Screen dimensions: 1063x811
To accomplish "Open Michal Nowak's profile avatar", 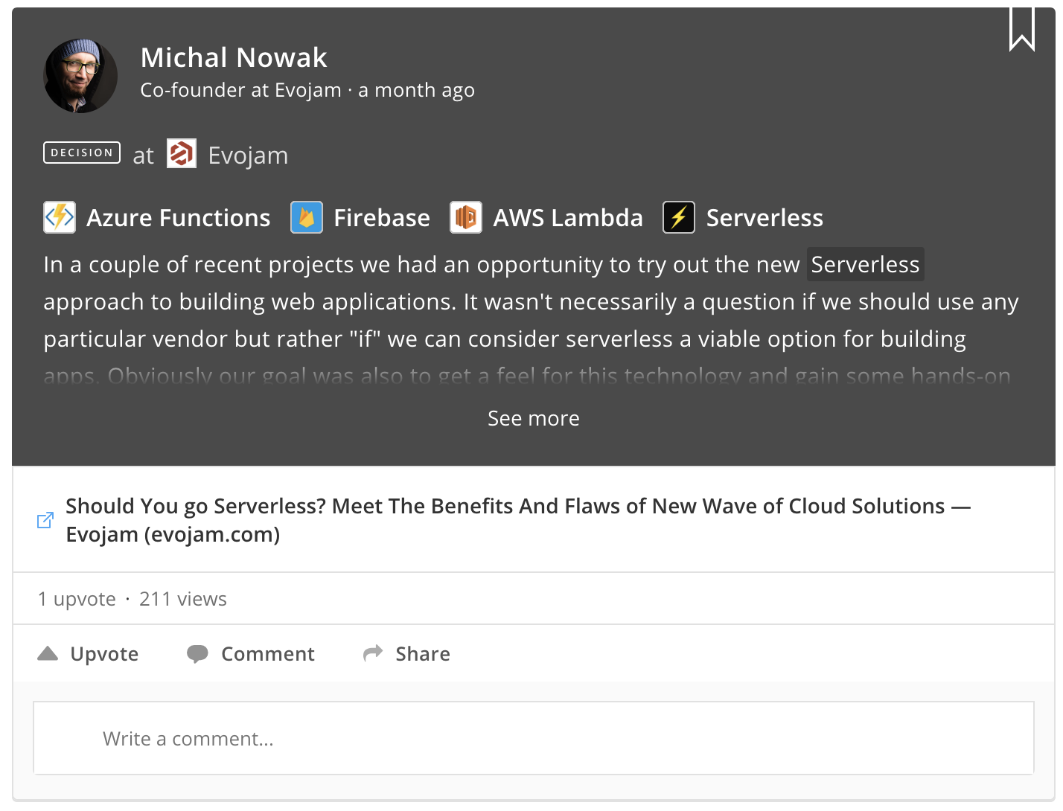I will click(80, 76).
